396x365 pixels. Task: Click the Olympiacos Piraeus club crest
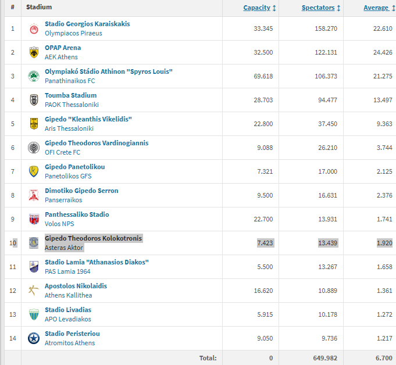[x=34, y=28]
